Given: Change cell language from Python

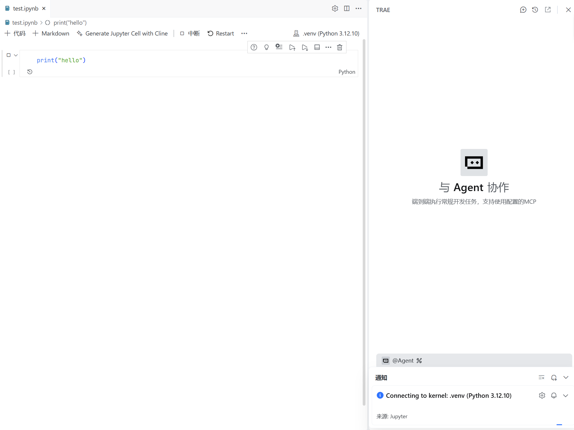Looking at the screenshot, I should pos(347,72).
